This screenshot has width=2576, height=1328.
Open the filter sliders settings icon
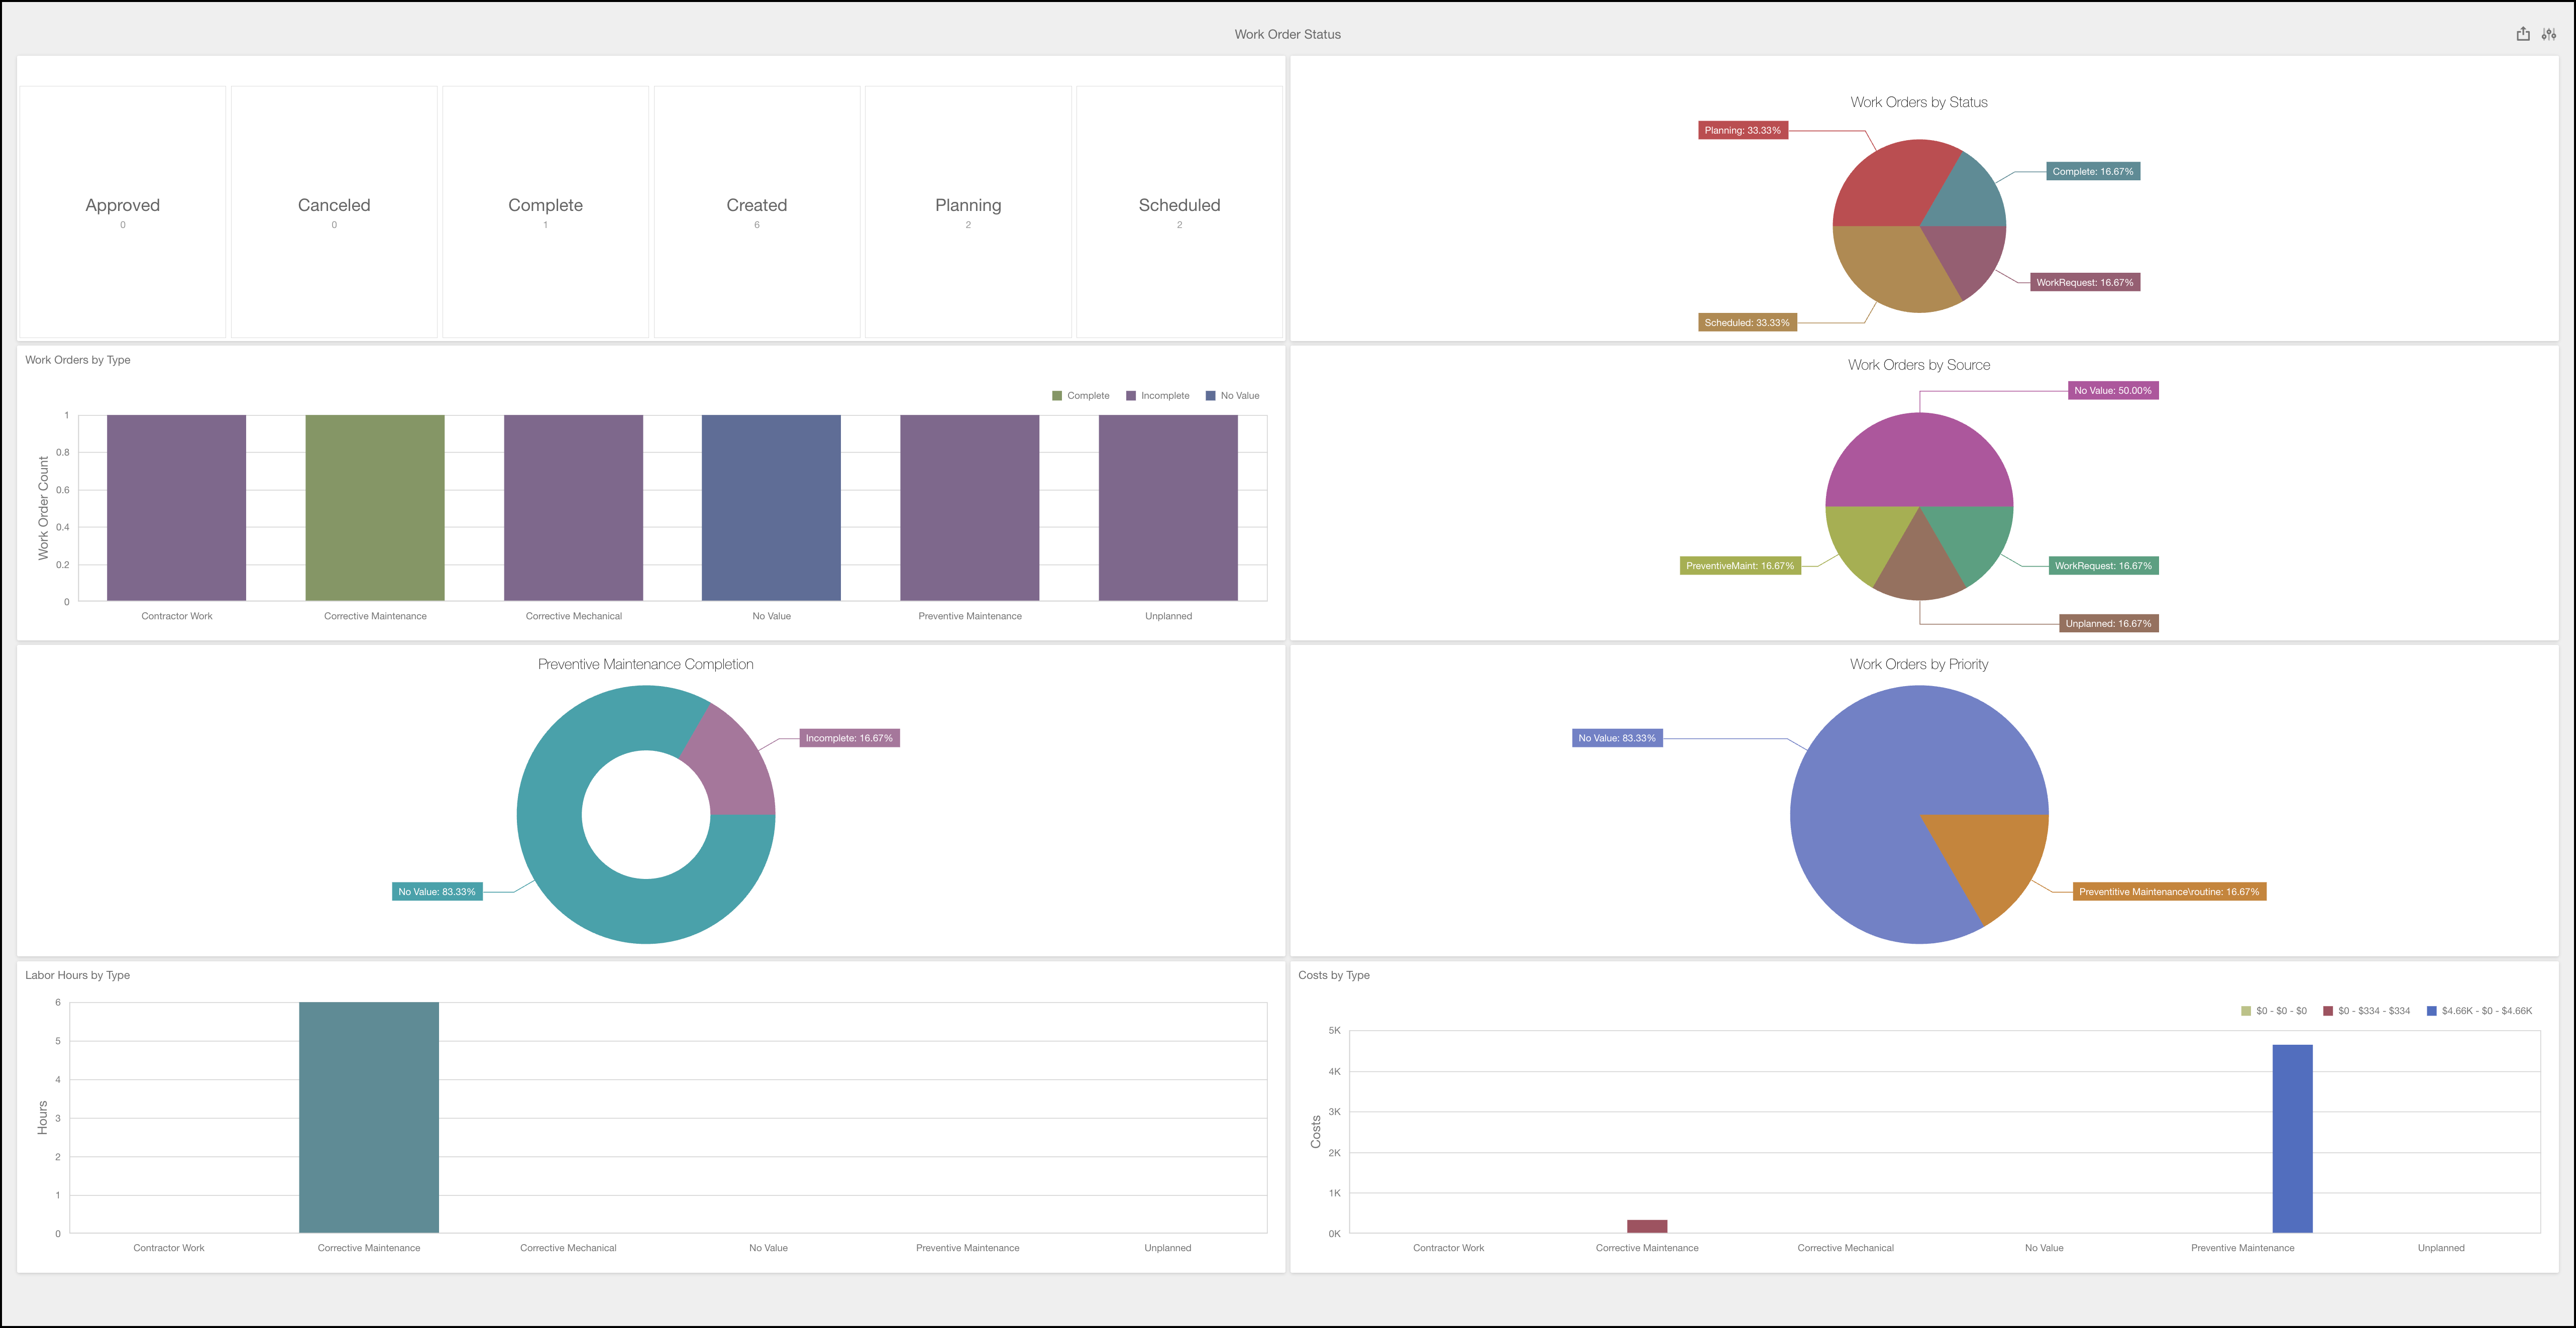pos(2549,34)
